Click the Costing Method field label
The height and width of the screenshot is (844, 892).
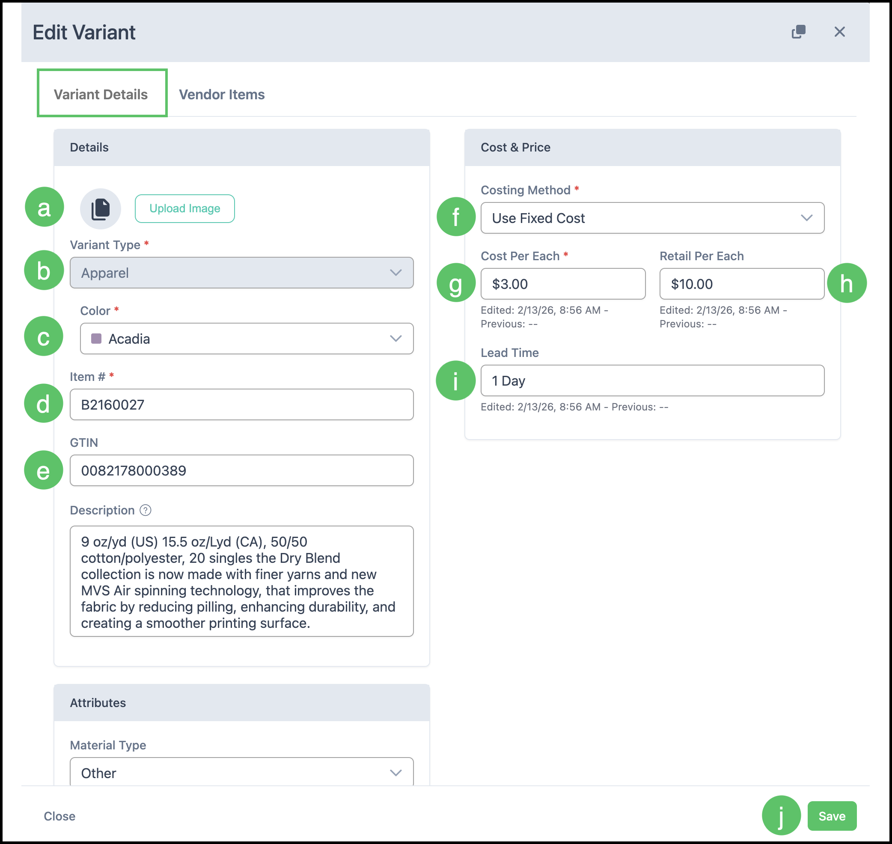tap(525, 190)
